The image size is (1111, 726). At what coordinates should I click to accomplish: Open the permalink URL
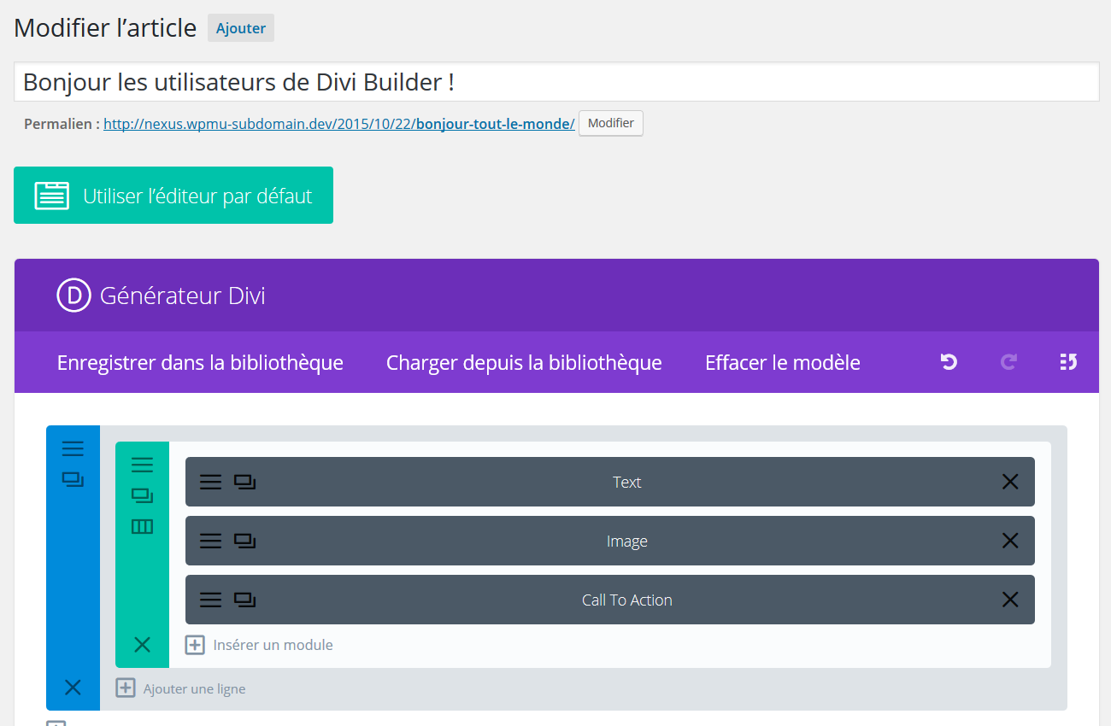[x=338, y=124]
